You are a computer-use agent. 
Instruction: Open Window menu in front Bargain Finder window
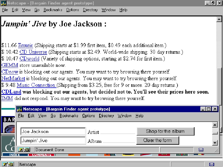tap(125, 116)
